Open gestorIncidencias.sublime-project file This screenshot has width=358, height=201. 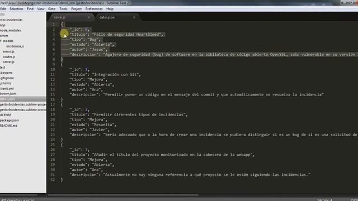(x=23, y=104)
